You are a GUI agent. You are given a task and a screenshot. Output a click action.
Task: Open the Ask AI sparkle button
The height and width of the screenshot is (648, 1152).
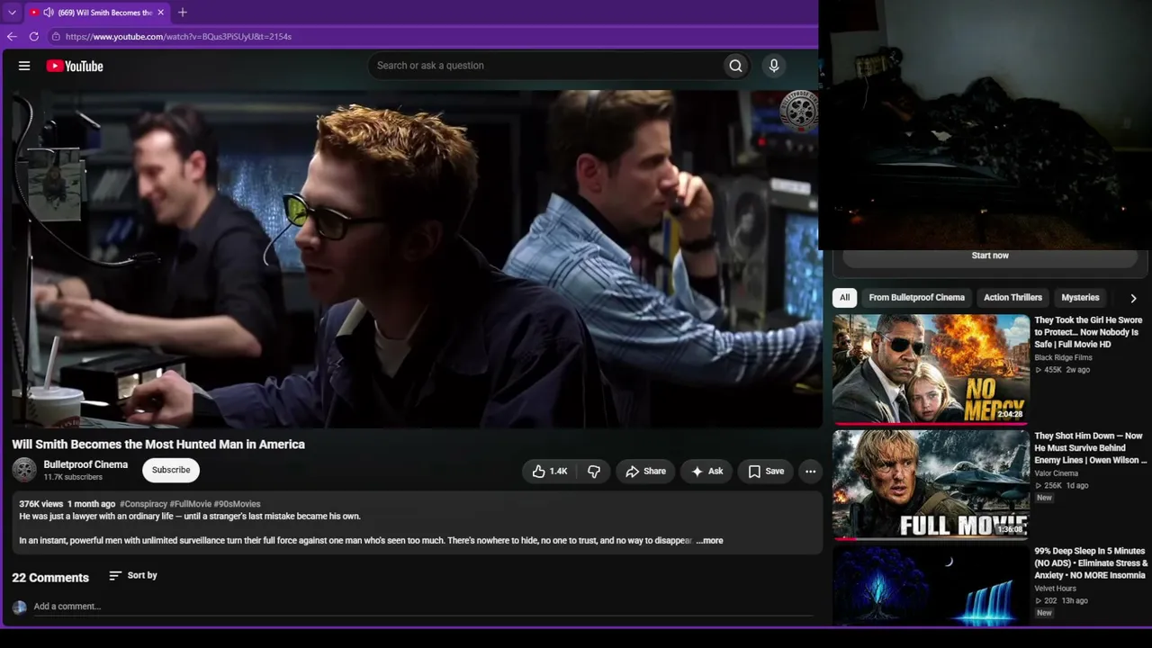[x=706, y=472]
